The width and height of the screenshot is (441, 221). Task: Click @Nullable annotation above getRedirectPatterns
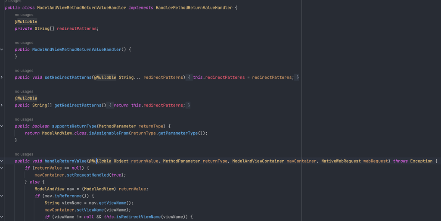[x=26, y=98]
